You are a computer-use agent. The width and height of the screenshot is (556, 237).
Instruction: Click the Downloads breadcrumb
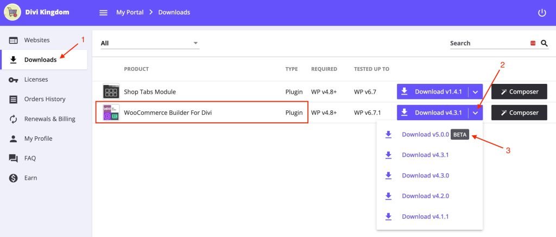[x=174, y=12]
